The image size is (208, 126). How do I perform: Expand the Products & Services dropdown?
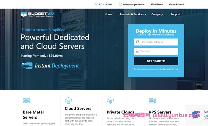point(133,14)
